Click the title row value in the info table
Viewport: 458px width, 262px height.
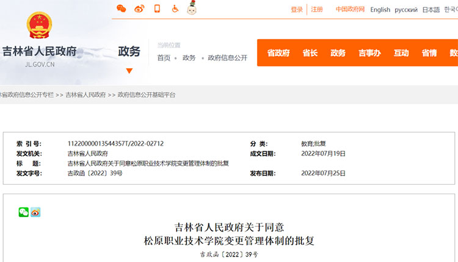click(148, 163)
